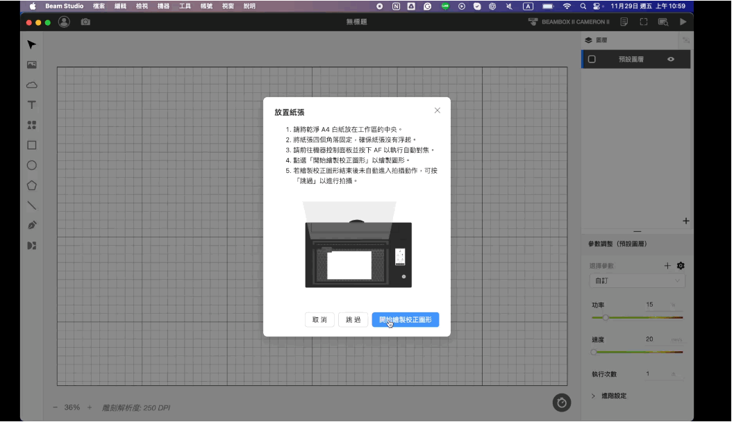Click the objects tab icon beside layers
The width and height of the screenshot is (750, 422).
point(686,40)
